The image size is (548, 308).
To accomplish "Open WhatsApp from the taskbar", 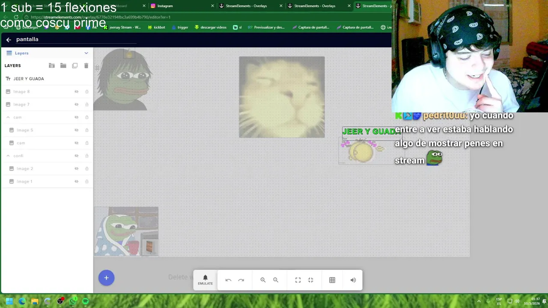I will (73, 301).
